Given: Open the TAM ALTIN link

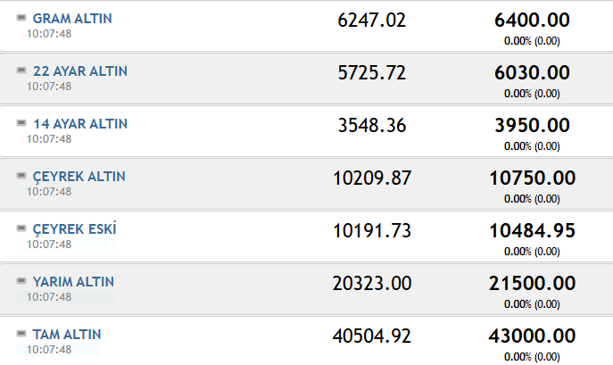Looking at the screenshot, I should pyautogui.click(x=67, y=335).
